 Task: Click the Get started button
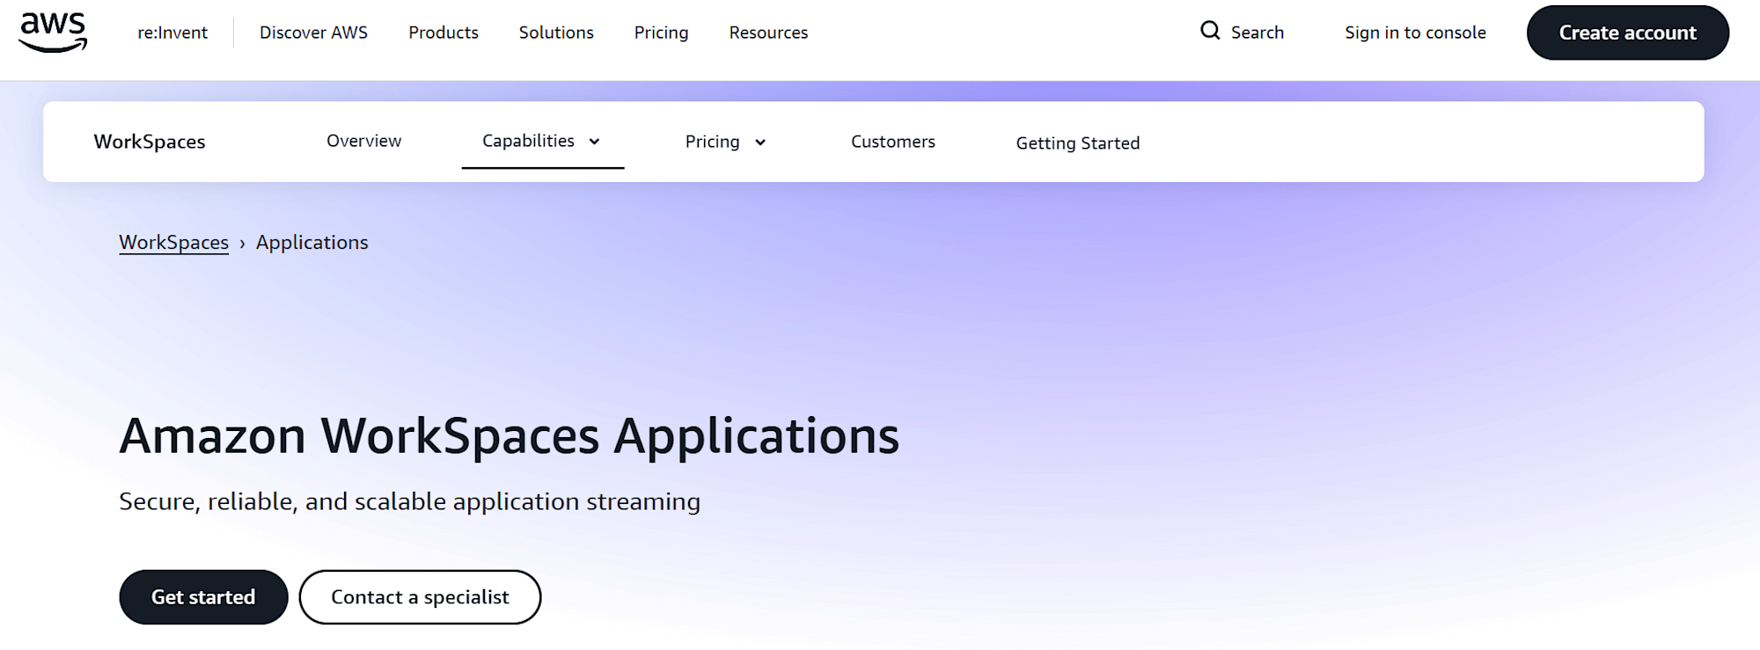[x=203, y=597]
